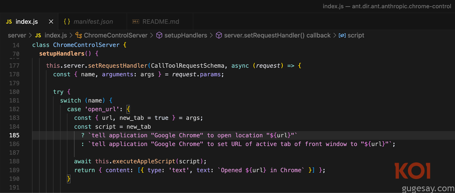Viewport: 455px width, 193px height.
Task: Expand the chevron after the server breadcrumb
Action: [30, 35]
